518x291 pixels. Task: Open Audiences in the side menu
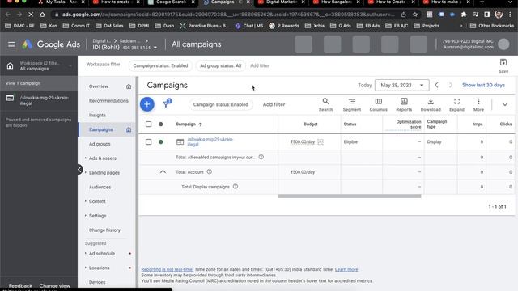[x=100, y=187]
